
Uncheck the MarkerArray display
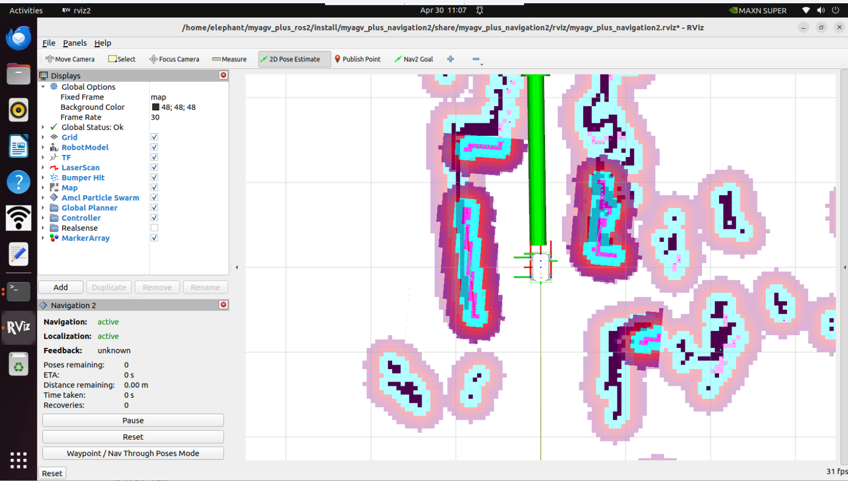(154, 238)
